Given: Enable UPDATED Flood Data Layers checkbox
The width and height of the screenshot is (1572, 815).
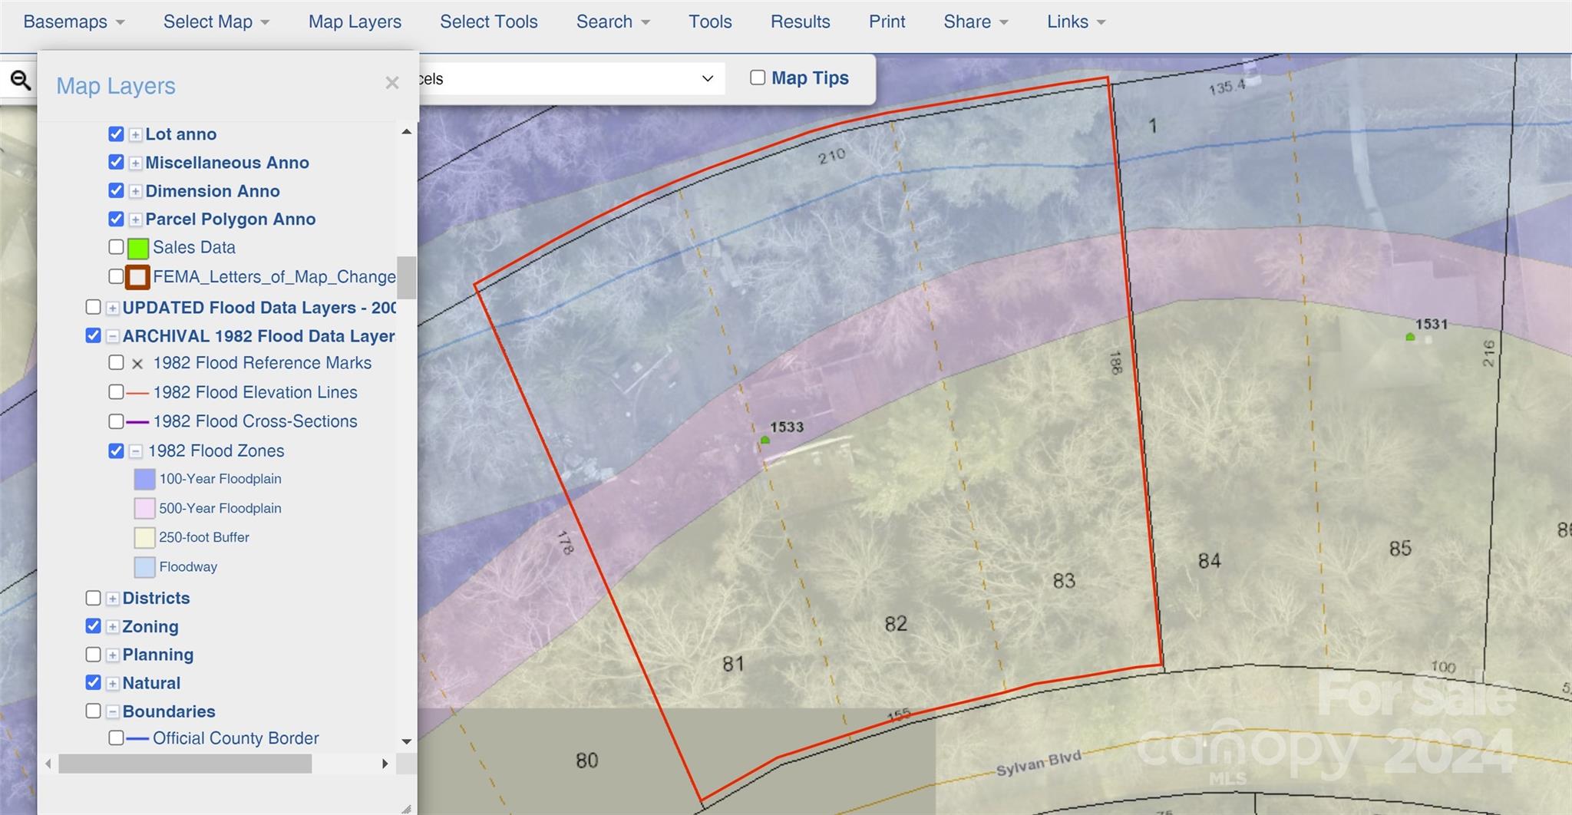Looking at the screenshot, I should 93,307.
